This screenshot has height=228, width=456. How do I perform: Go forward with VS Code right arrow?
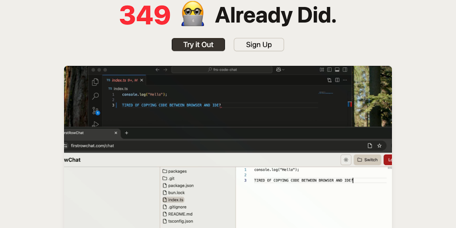[x=165, y=70]
